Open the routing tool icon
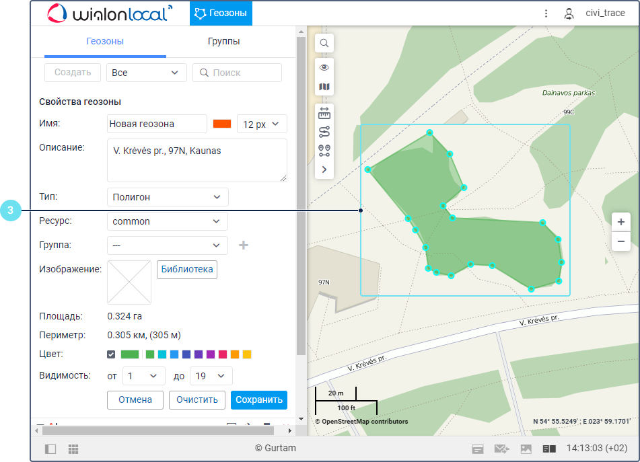The height and width of the screenshot is (462, 640). (324, 131)
